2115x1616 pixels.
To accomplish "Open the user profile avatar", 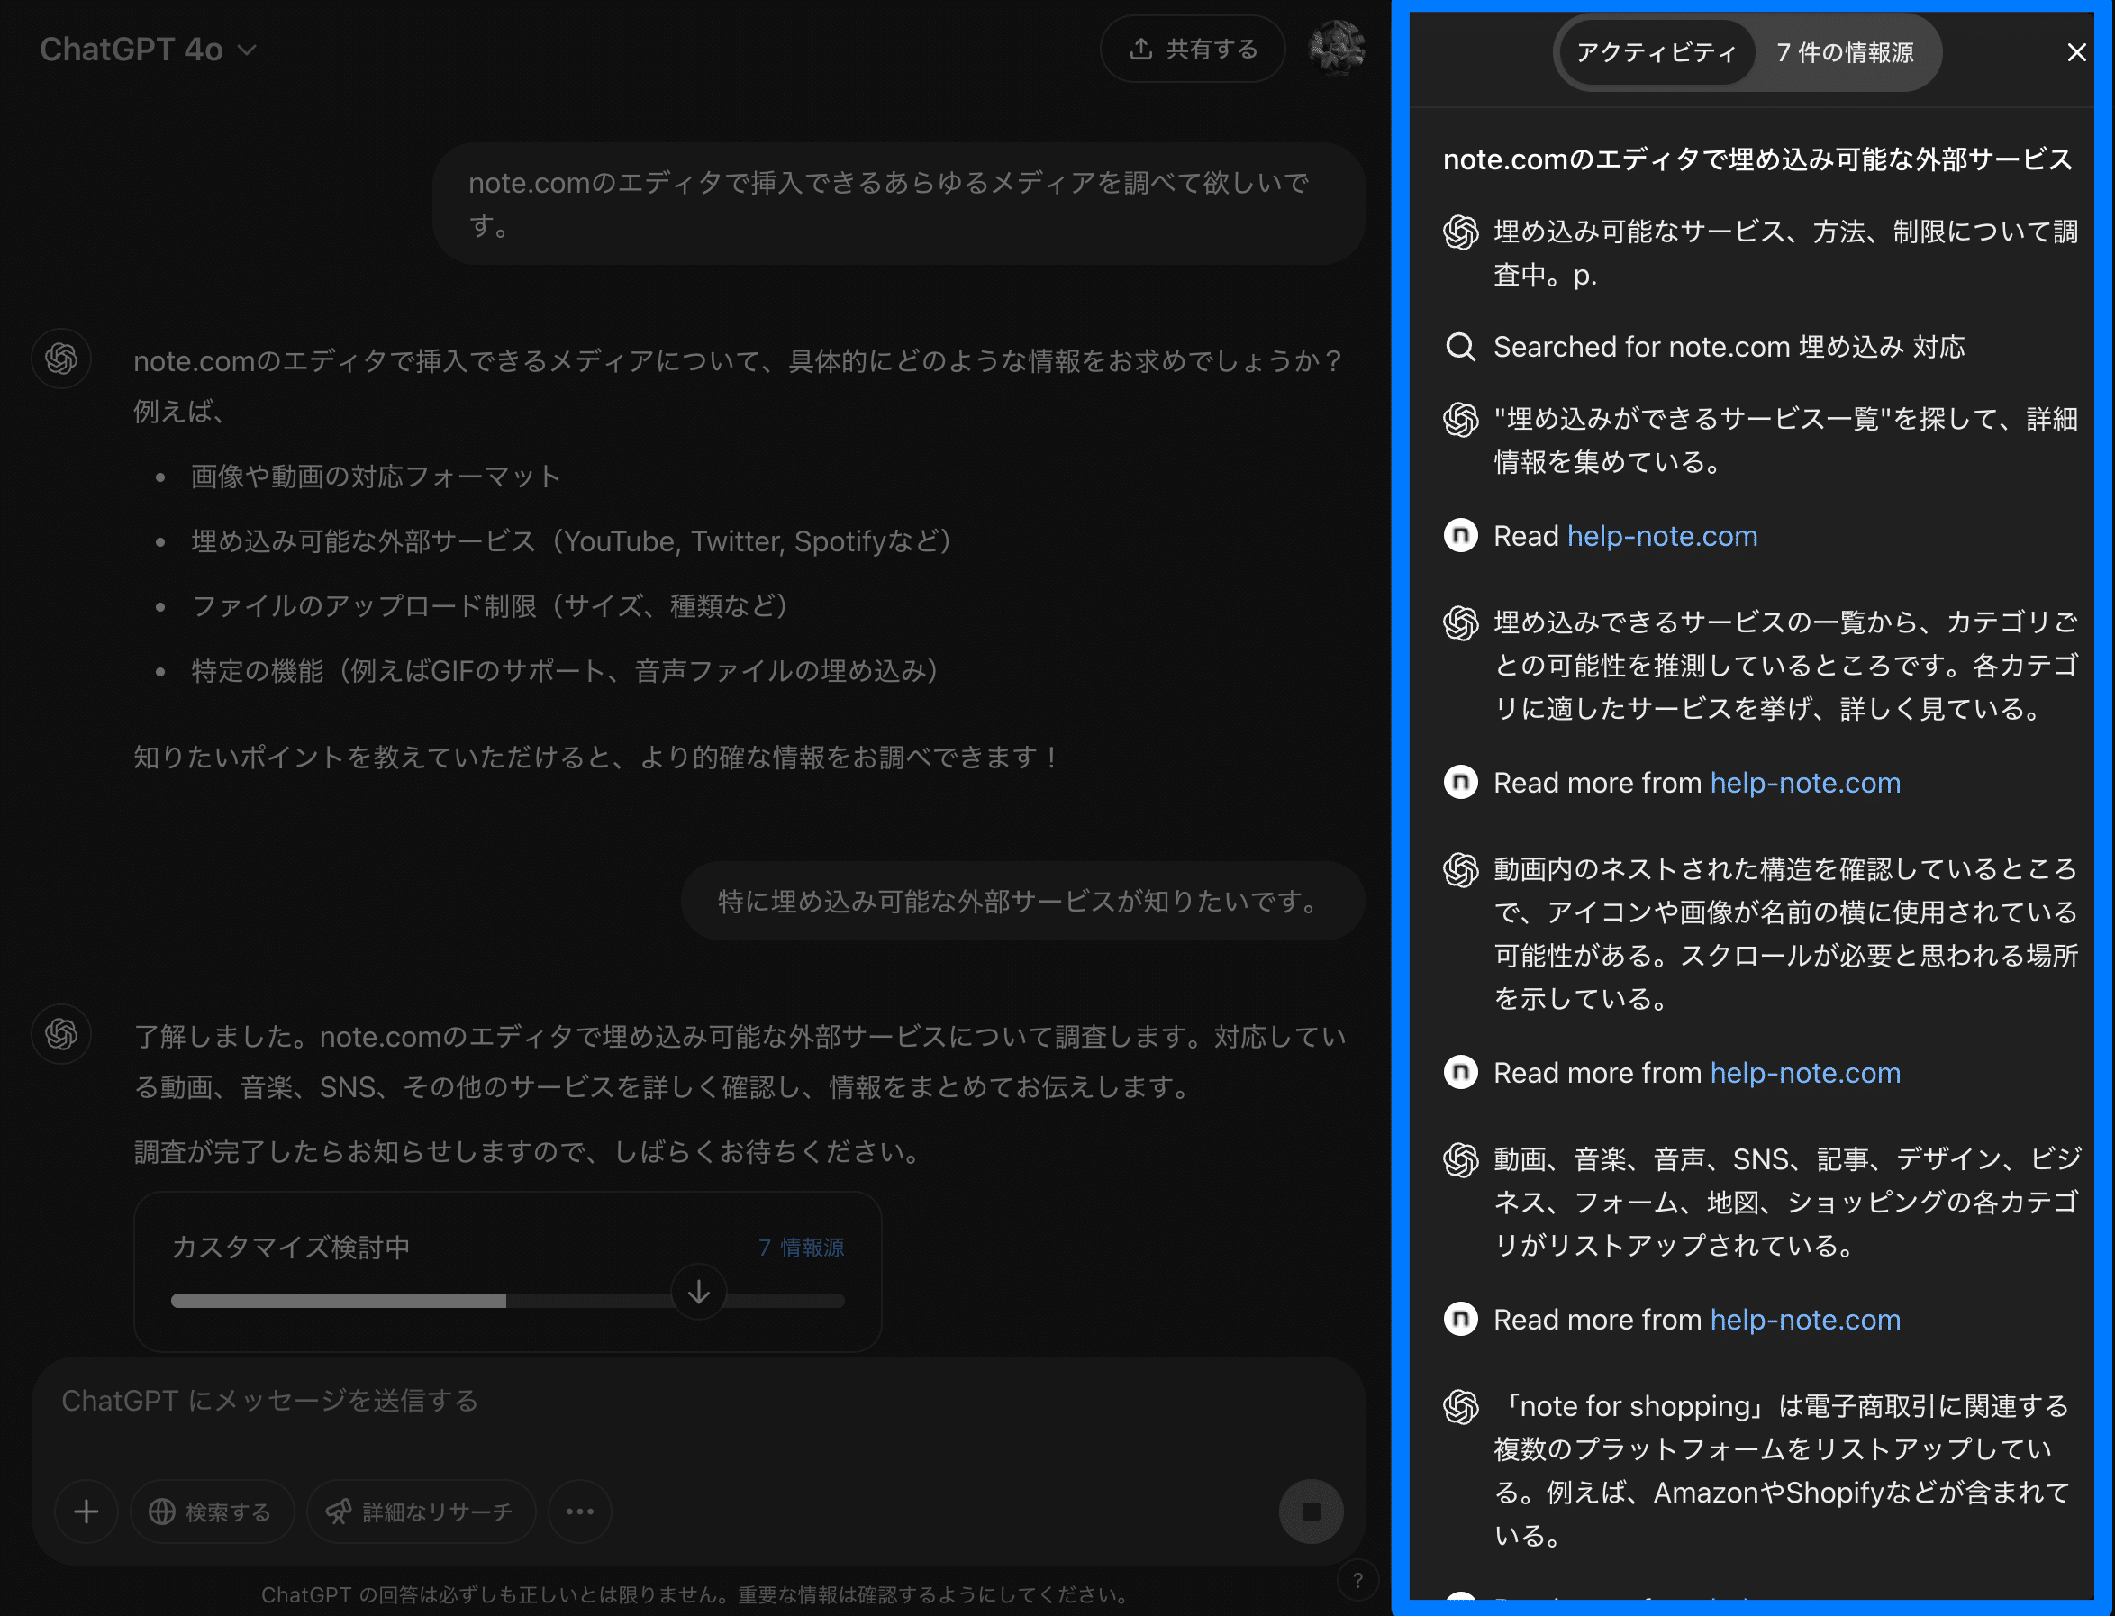I will click(1336, 48).
